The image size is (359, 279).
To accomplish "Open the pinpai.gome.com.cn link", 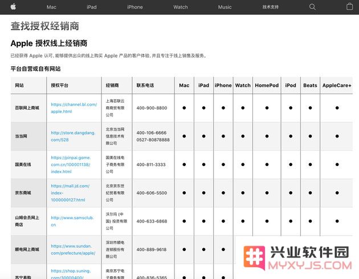I will (71, 164).
